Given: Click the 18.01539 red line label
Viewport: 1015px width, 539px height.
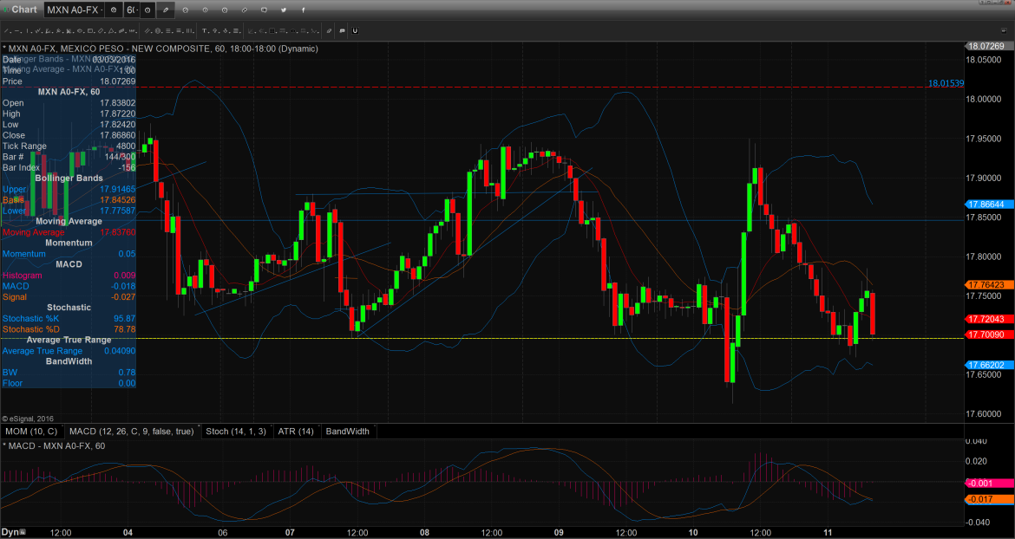Looking at the screenshot, I should [x=946, y=82].
